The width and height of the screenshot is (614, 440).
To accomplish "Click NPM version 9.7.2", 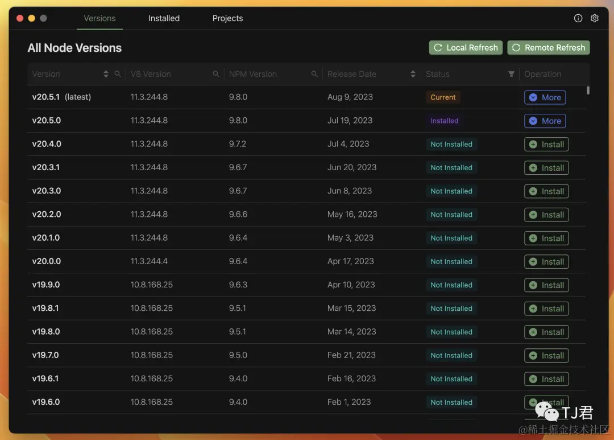I will pyautogui.click(x=237, y=144).
